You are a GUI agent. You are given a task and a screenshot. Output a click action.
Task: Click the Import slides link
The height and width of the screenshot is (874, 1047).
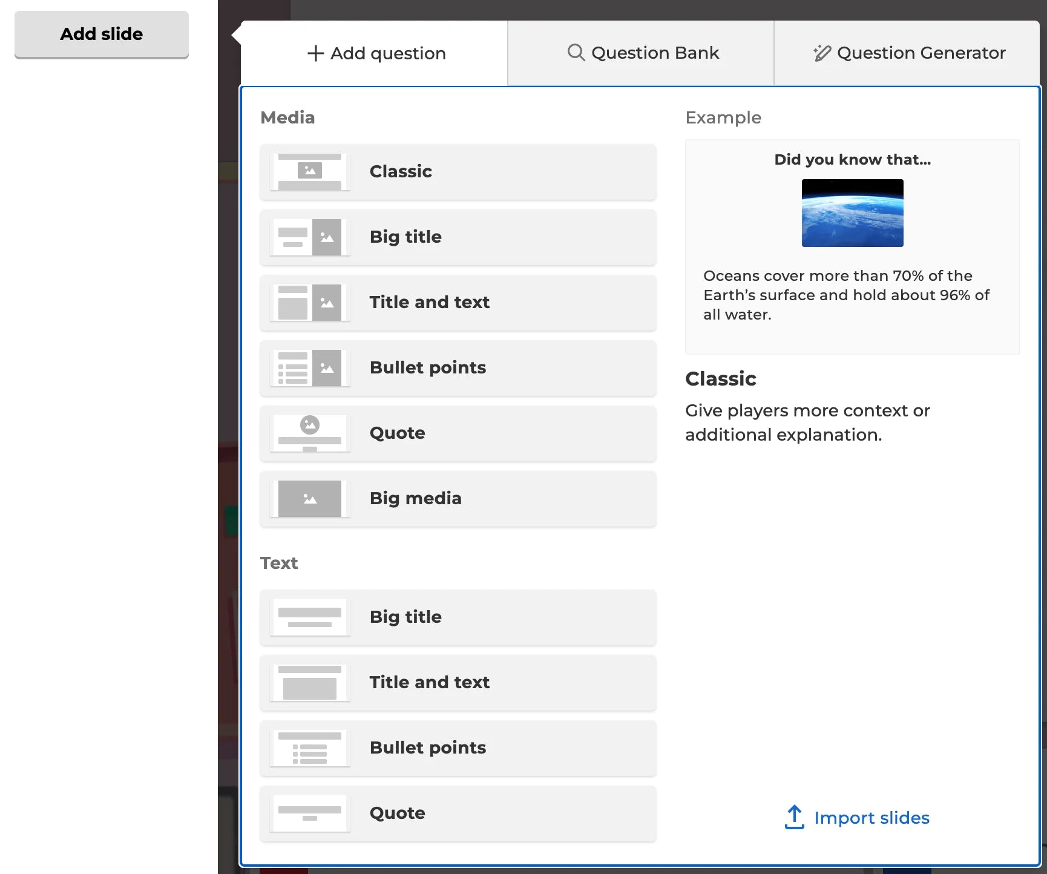(871, 818)
